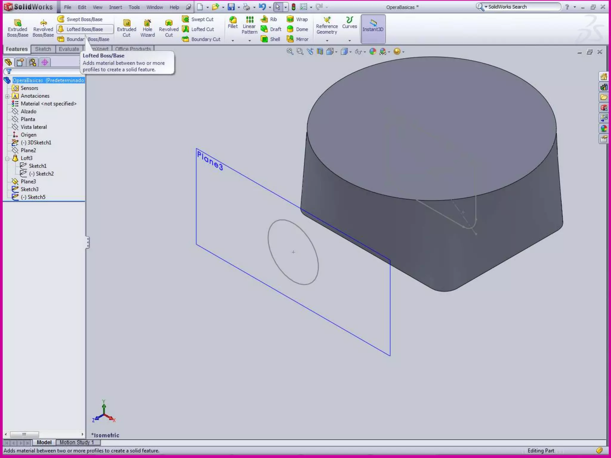Select Plane3 in the feature tree
This screenshot has width=611, height=458.
(x=28, y=181)
